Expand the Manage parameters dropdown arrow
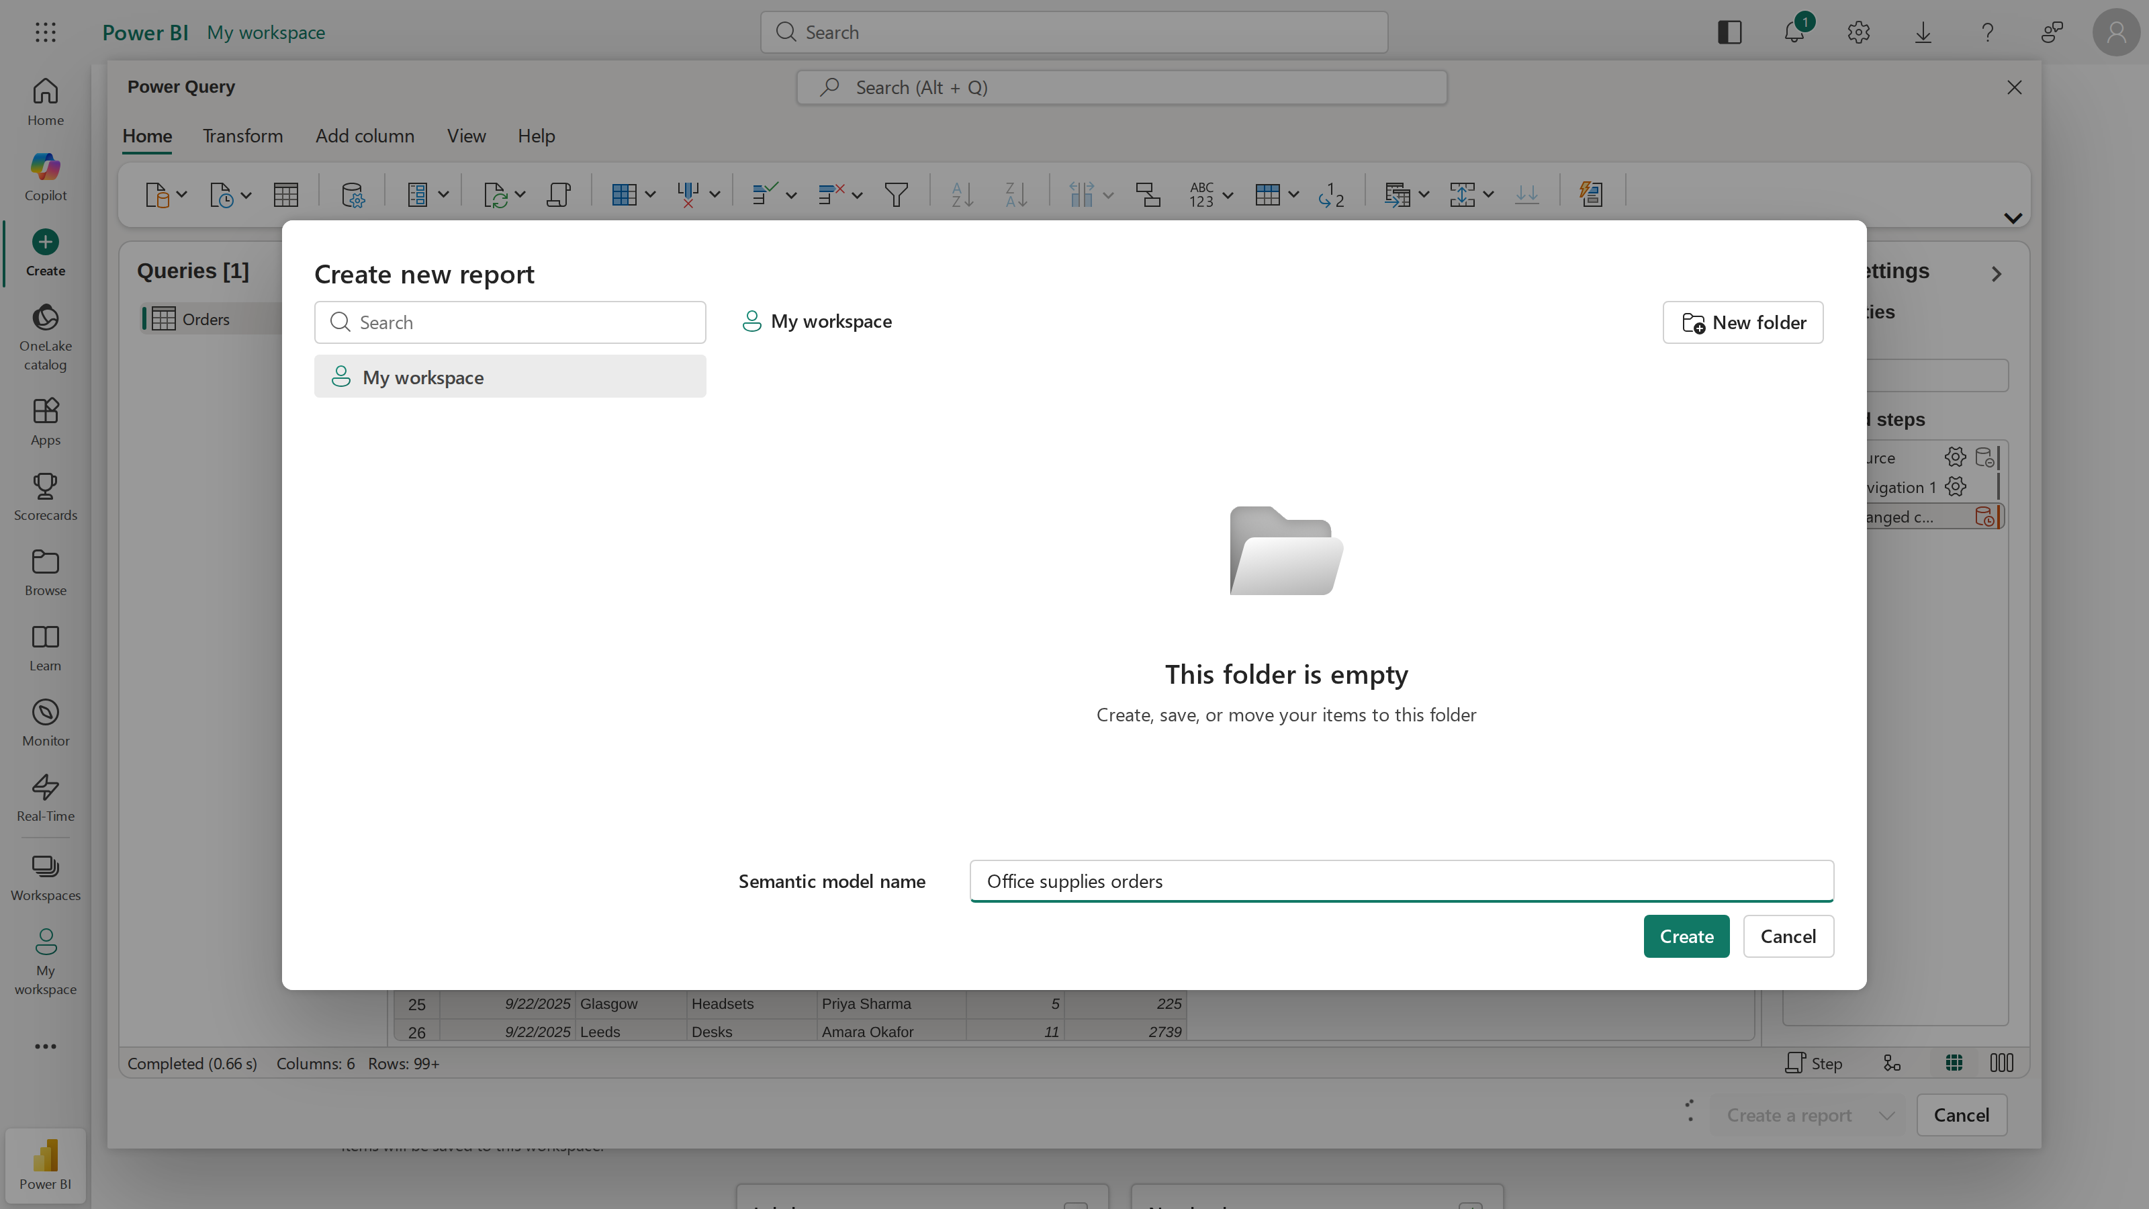This screenshot has width=2149, height=1209. (x=444, y=194)
